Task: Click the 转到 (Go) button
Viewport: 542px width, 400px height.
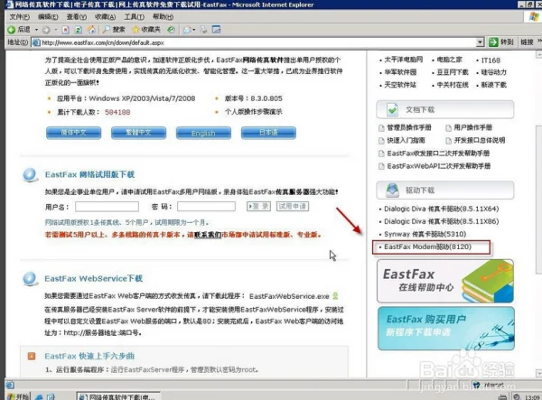Action: [501, 42]
